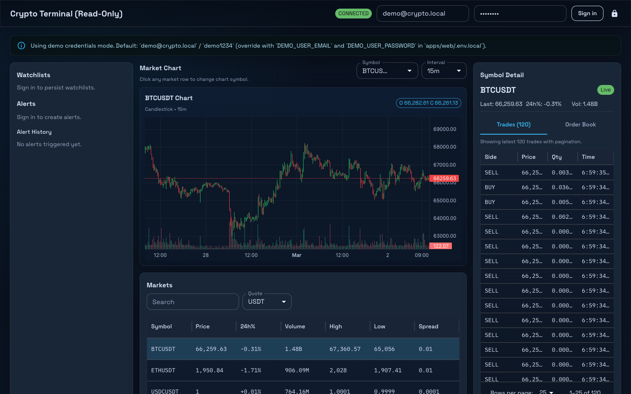631x394 pixels.
Task: Click the green CONNECTED status badge
Action: pyautogui.click(x=353, y=14)
